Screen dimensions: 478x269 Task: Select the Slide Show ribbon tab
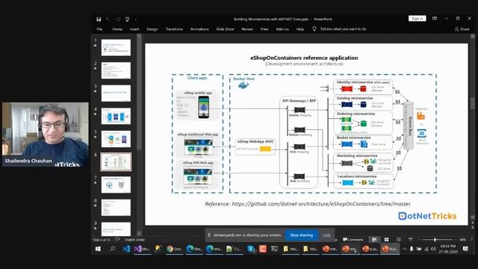(225, 29)
